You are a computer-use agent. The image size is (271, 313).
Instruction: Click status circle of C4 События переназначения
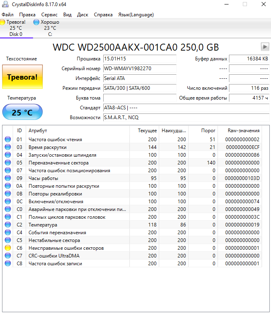[x=8, y=232]
